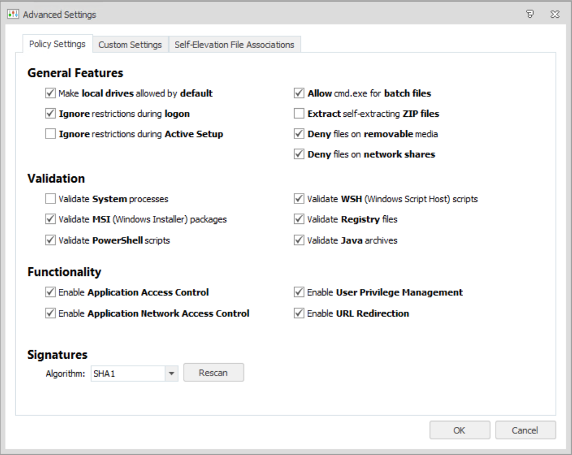The image size is (572, 455).
Task: Toggle Validate Java archives checkbox
Action: (x=299, y=240)
